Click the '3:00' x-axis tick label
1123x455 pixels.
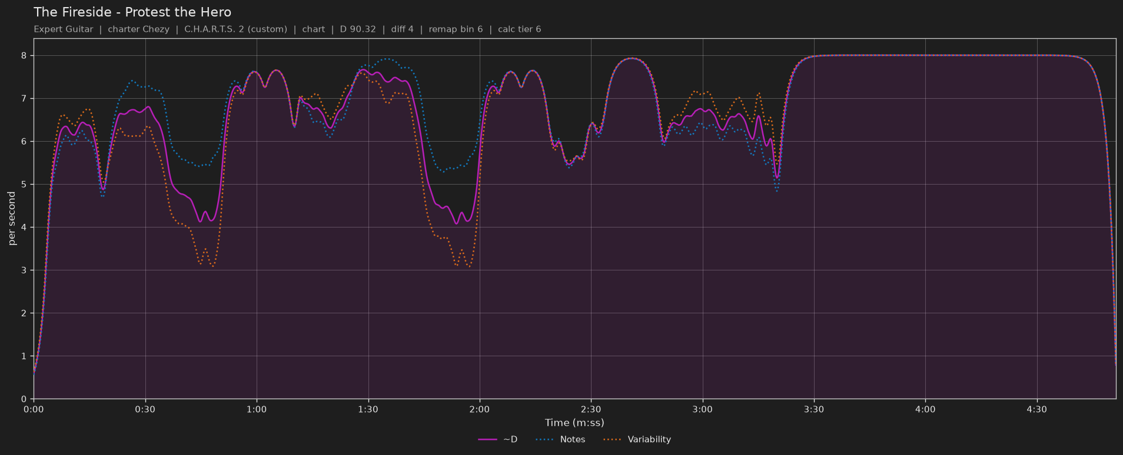point(702,409)
